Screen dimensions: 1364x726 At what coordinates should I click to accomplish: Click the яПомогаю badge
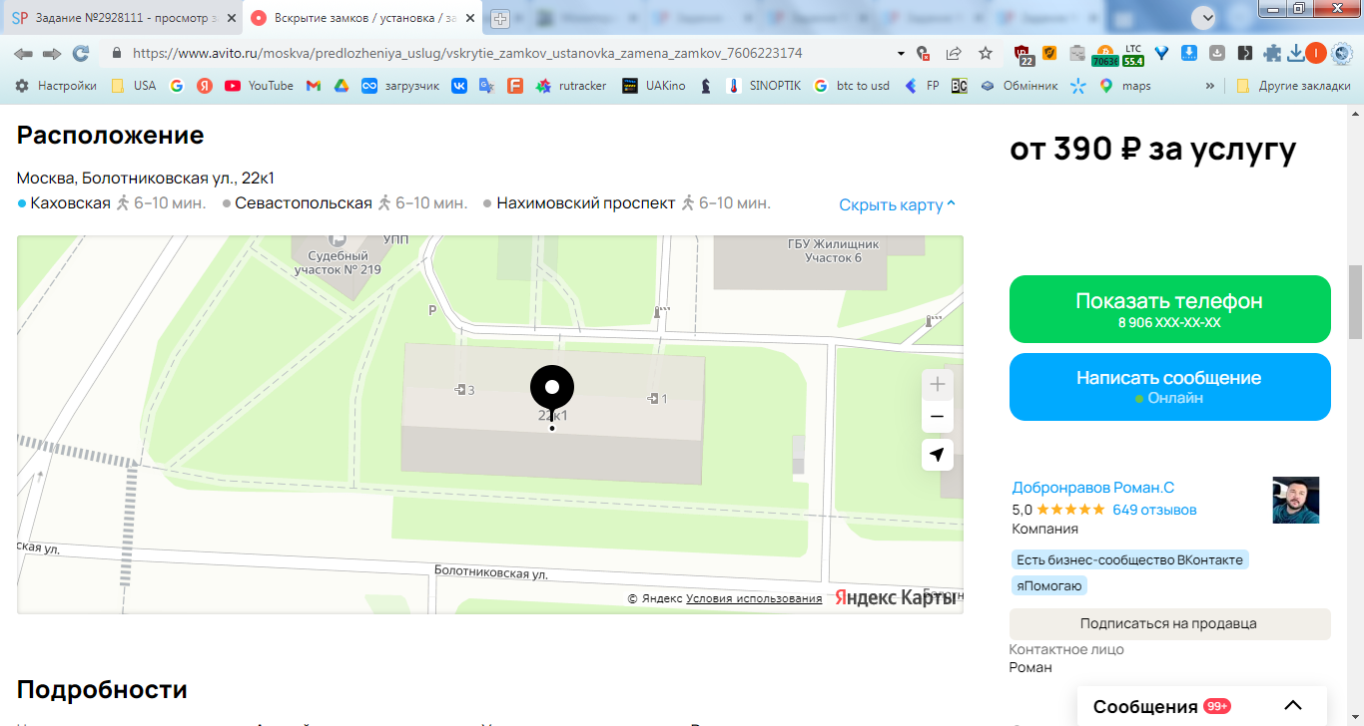click(x=1048, y=585)
